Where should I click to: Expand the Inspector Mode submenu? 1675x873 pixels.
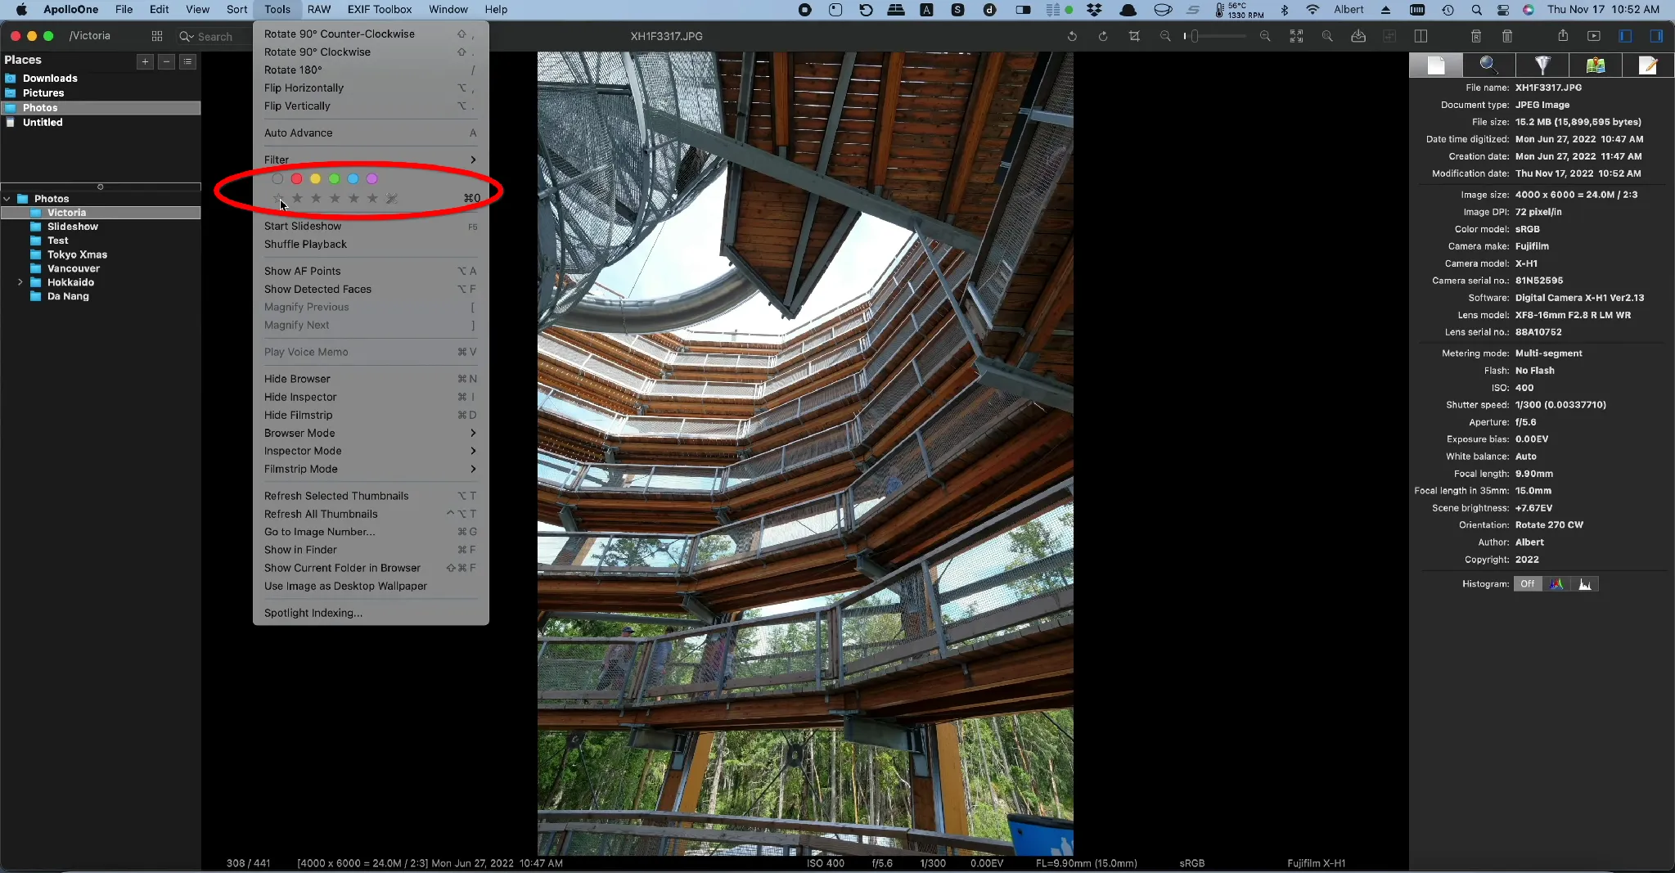coord(371,451)
